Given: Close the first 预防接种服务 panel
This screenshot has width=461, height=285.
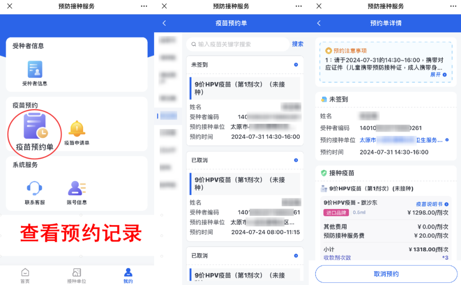Looking at the screenshot, I should tap(10, 6).
